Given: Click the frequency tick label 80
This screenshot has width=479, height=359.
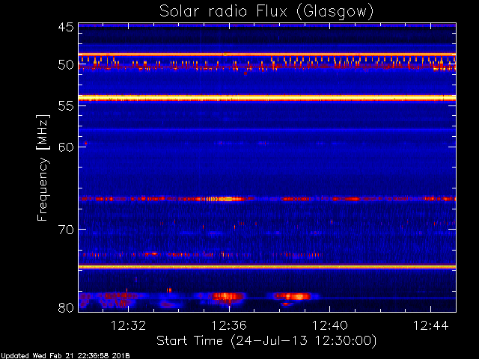Looking at the screenshot, I should click(x=66, y=307).
